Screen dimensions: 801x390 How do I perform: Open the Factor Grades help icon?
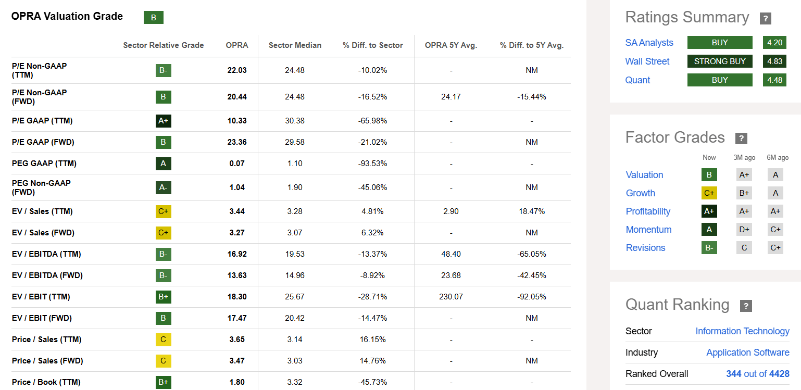[x=741, y=139]
